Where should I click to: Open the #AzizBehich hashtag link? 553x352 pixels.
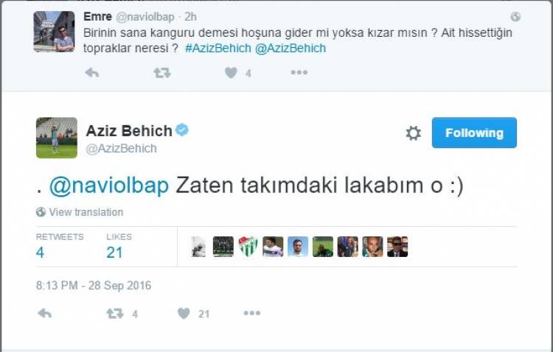218,48
